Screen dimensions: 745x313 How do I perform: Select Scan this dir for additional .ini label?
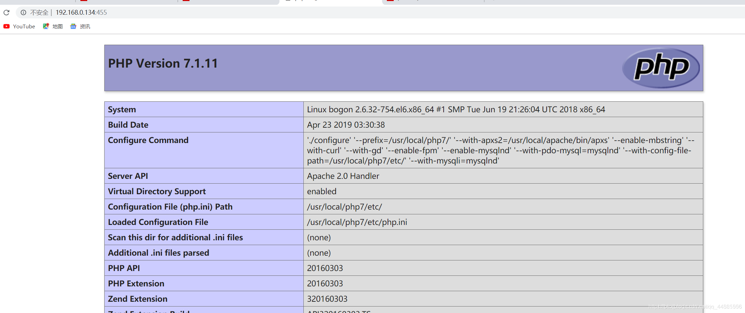point(175,238)
